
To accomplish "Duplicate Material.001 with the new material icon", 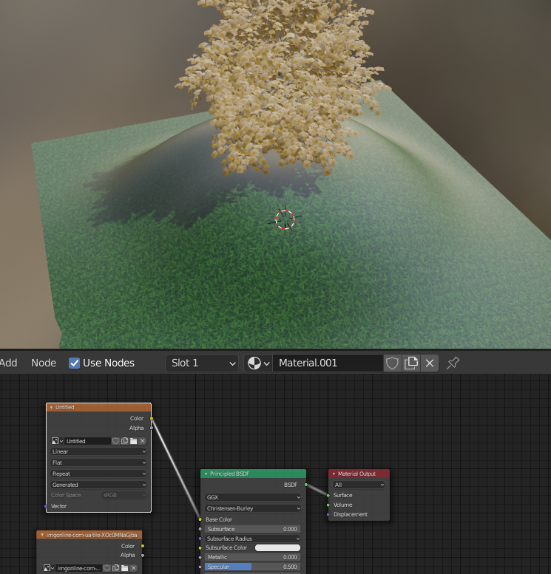I will pyautogui.click(x=411, y=363).
